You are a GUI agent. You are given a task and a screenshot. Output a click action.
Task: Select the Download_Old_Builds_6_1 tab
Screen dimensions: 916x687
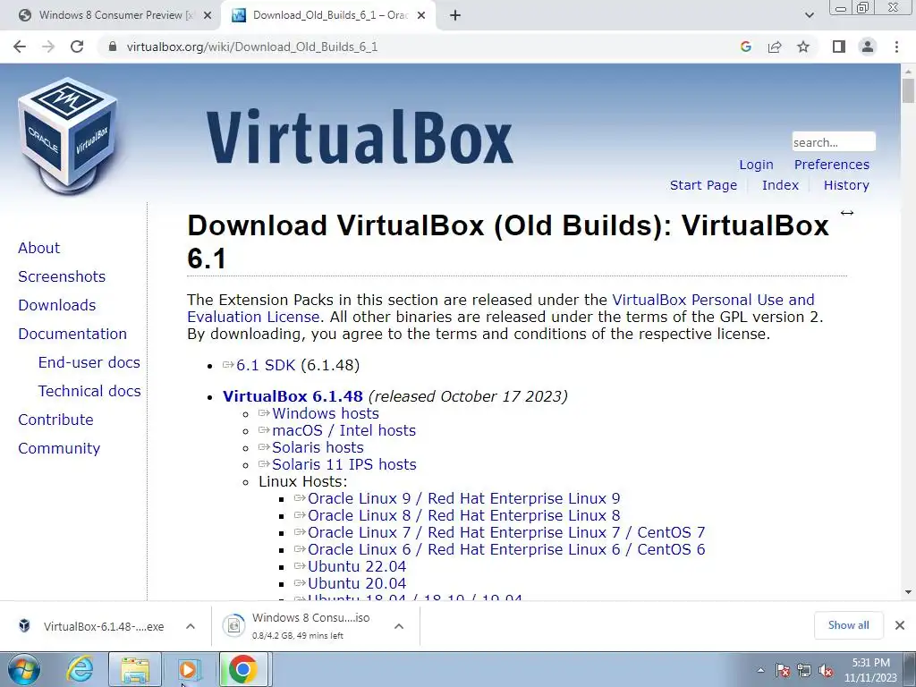[330, 16]
